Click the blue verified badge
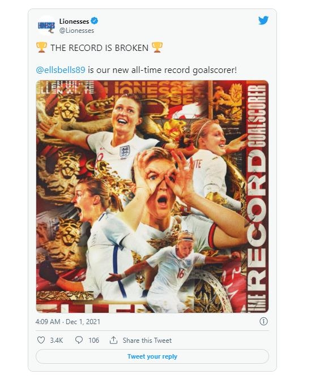 coord(95,21)
